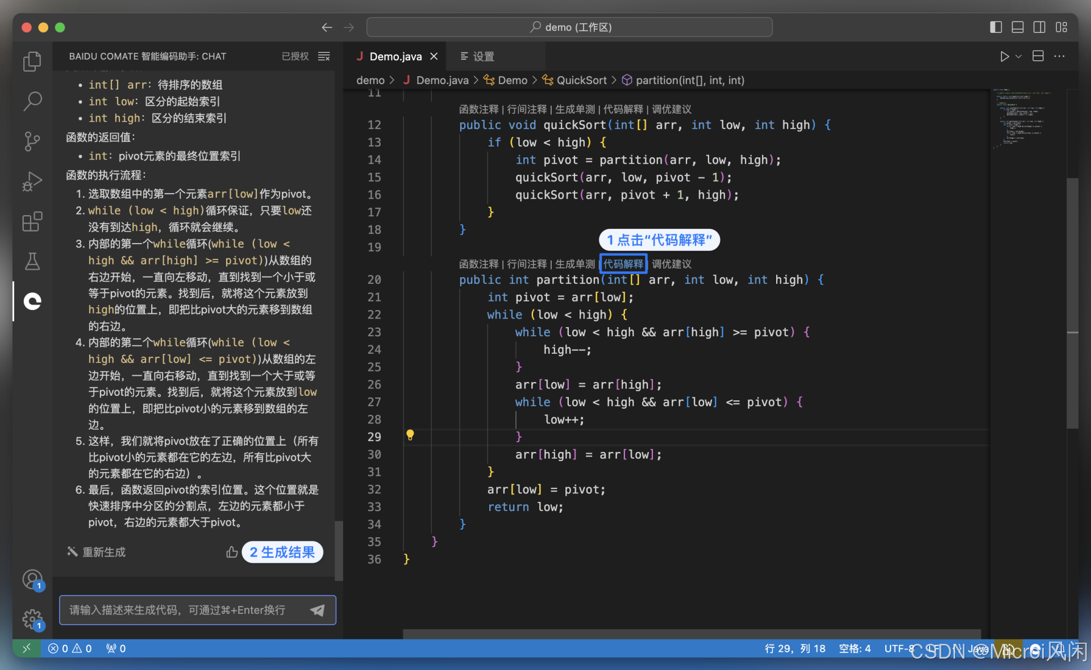Click the send message paper plane icon
1091x670 pixels.
coord(318,610)
